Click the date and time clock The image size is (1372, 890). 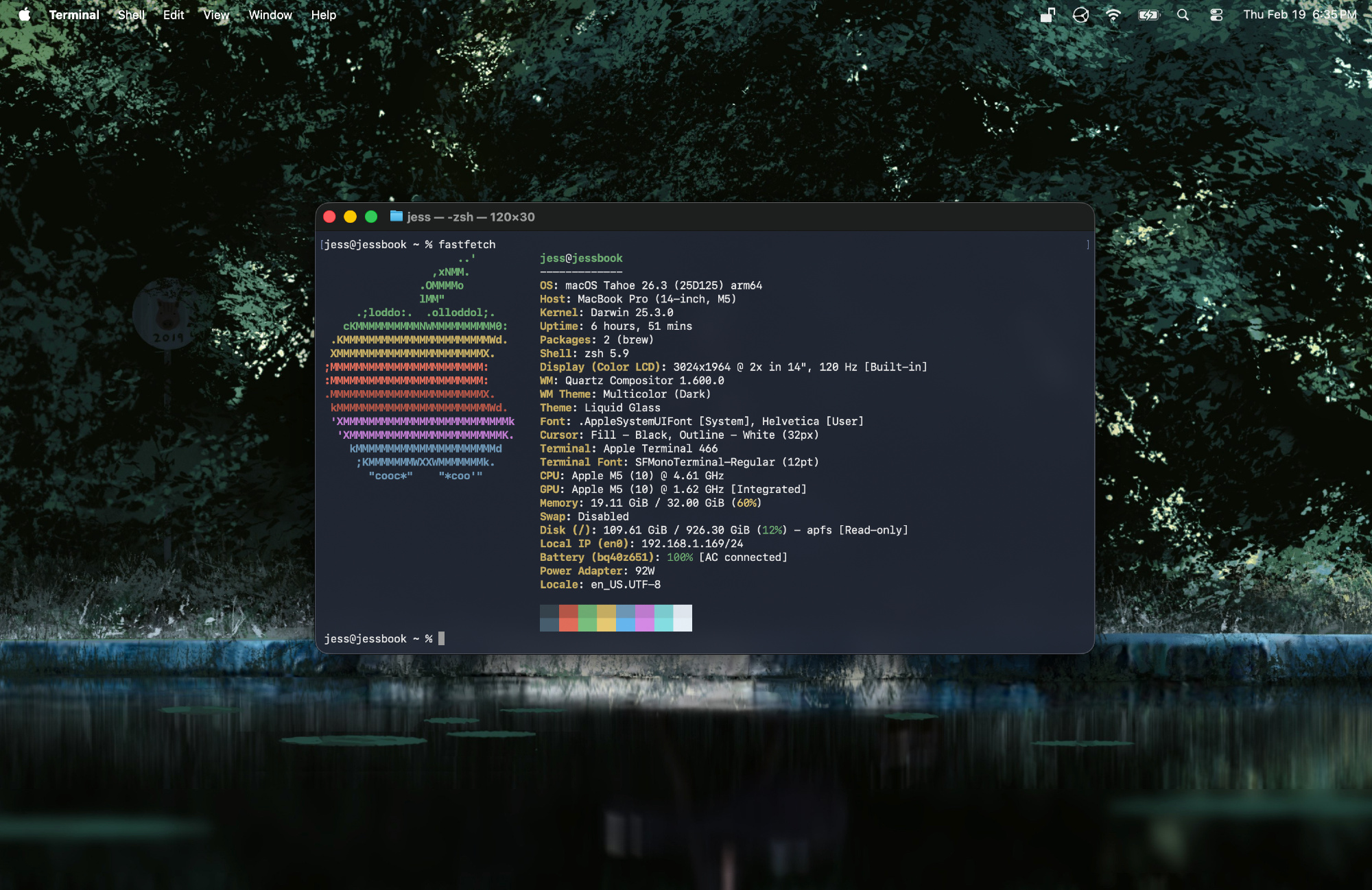(1299, 14)
